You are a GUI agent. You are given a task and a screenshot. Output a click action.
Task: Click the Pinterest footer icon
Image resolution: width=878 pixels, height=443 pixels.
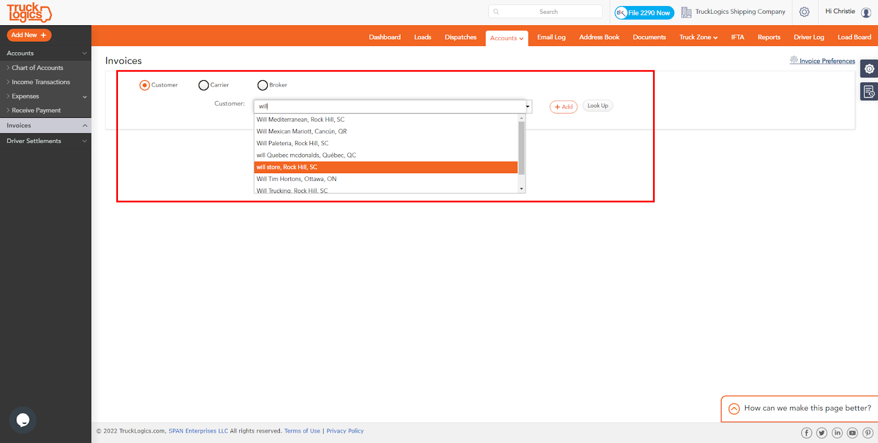(x=868, y=433)
